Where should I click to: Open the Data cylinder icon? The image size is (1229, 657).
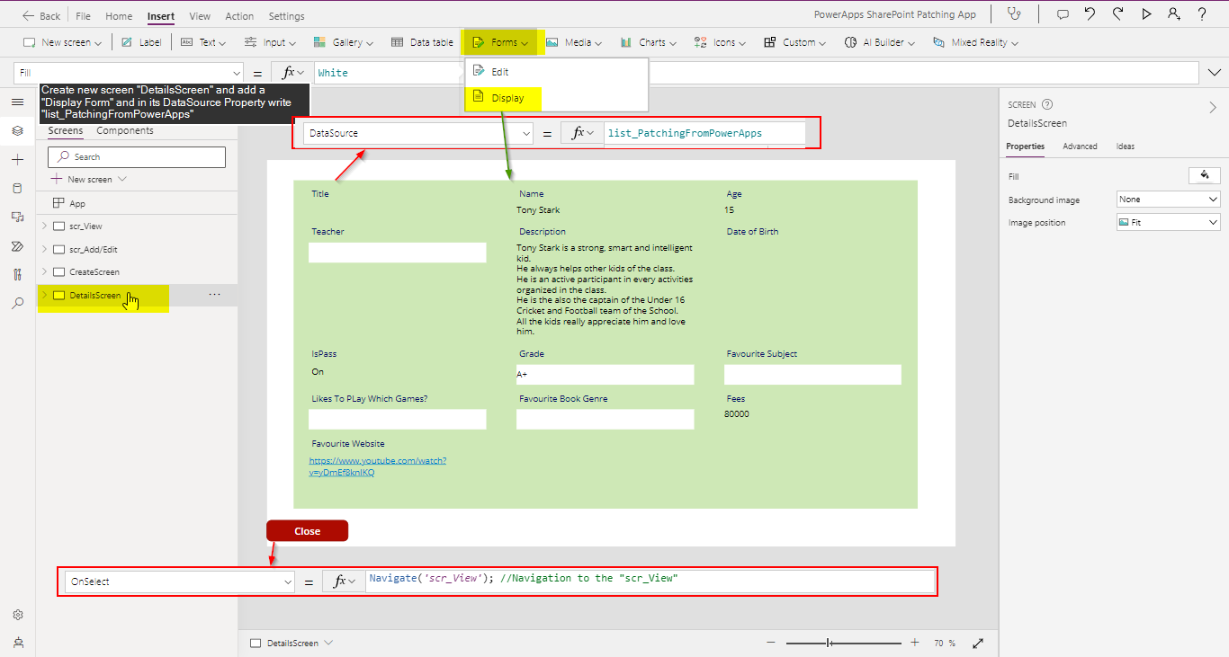(17, 189)
